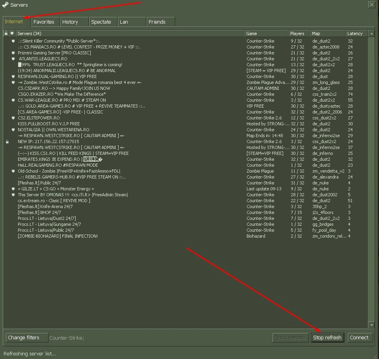Click the de_aztec2008 map cell
379x359 pixels.
pyautogui.click(x=326, y=47)
